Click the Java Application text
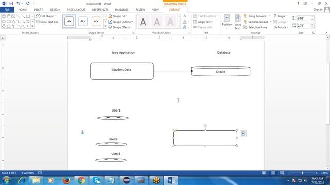Image resolution: width=330 pixels, height=185 pixels. click(x=124, y=52)
